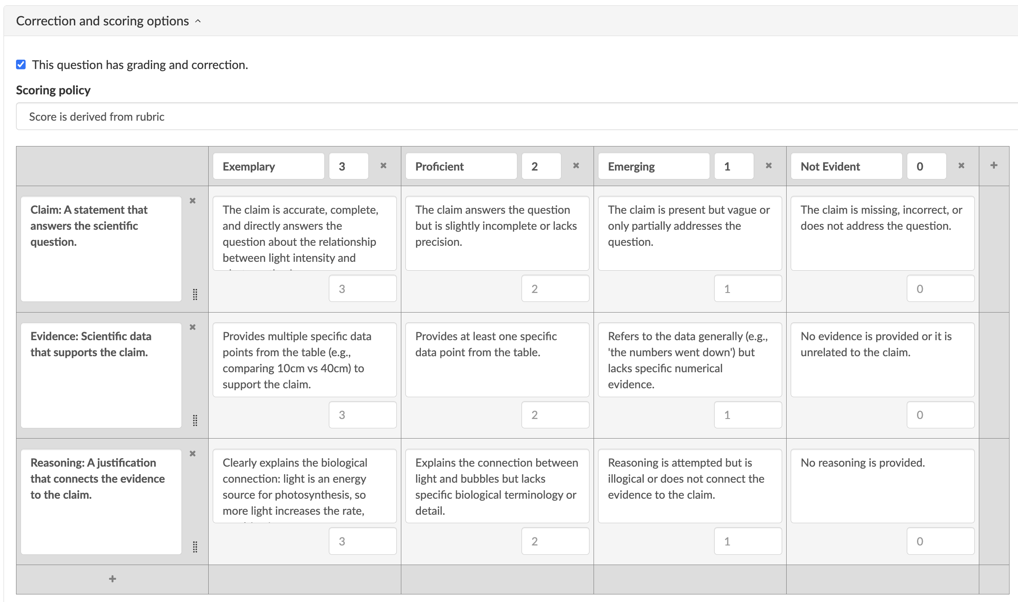The height and width of the screenshot is (602, 1018).
Task: Edit the Evidence criterion description
Action: tap(101, 375)
